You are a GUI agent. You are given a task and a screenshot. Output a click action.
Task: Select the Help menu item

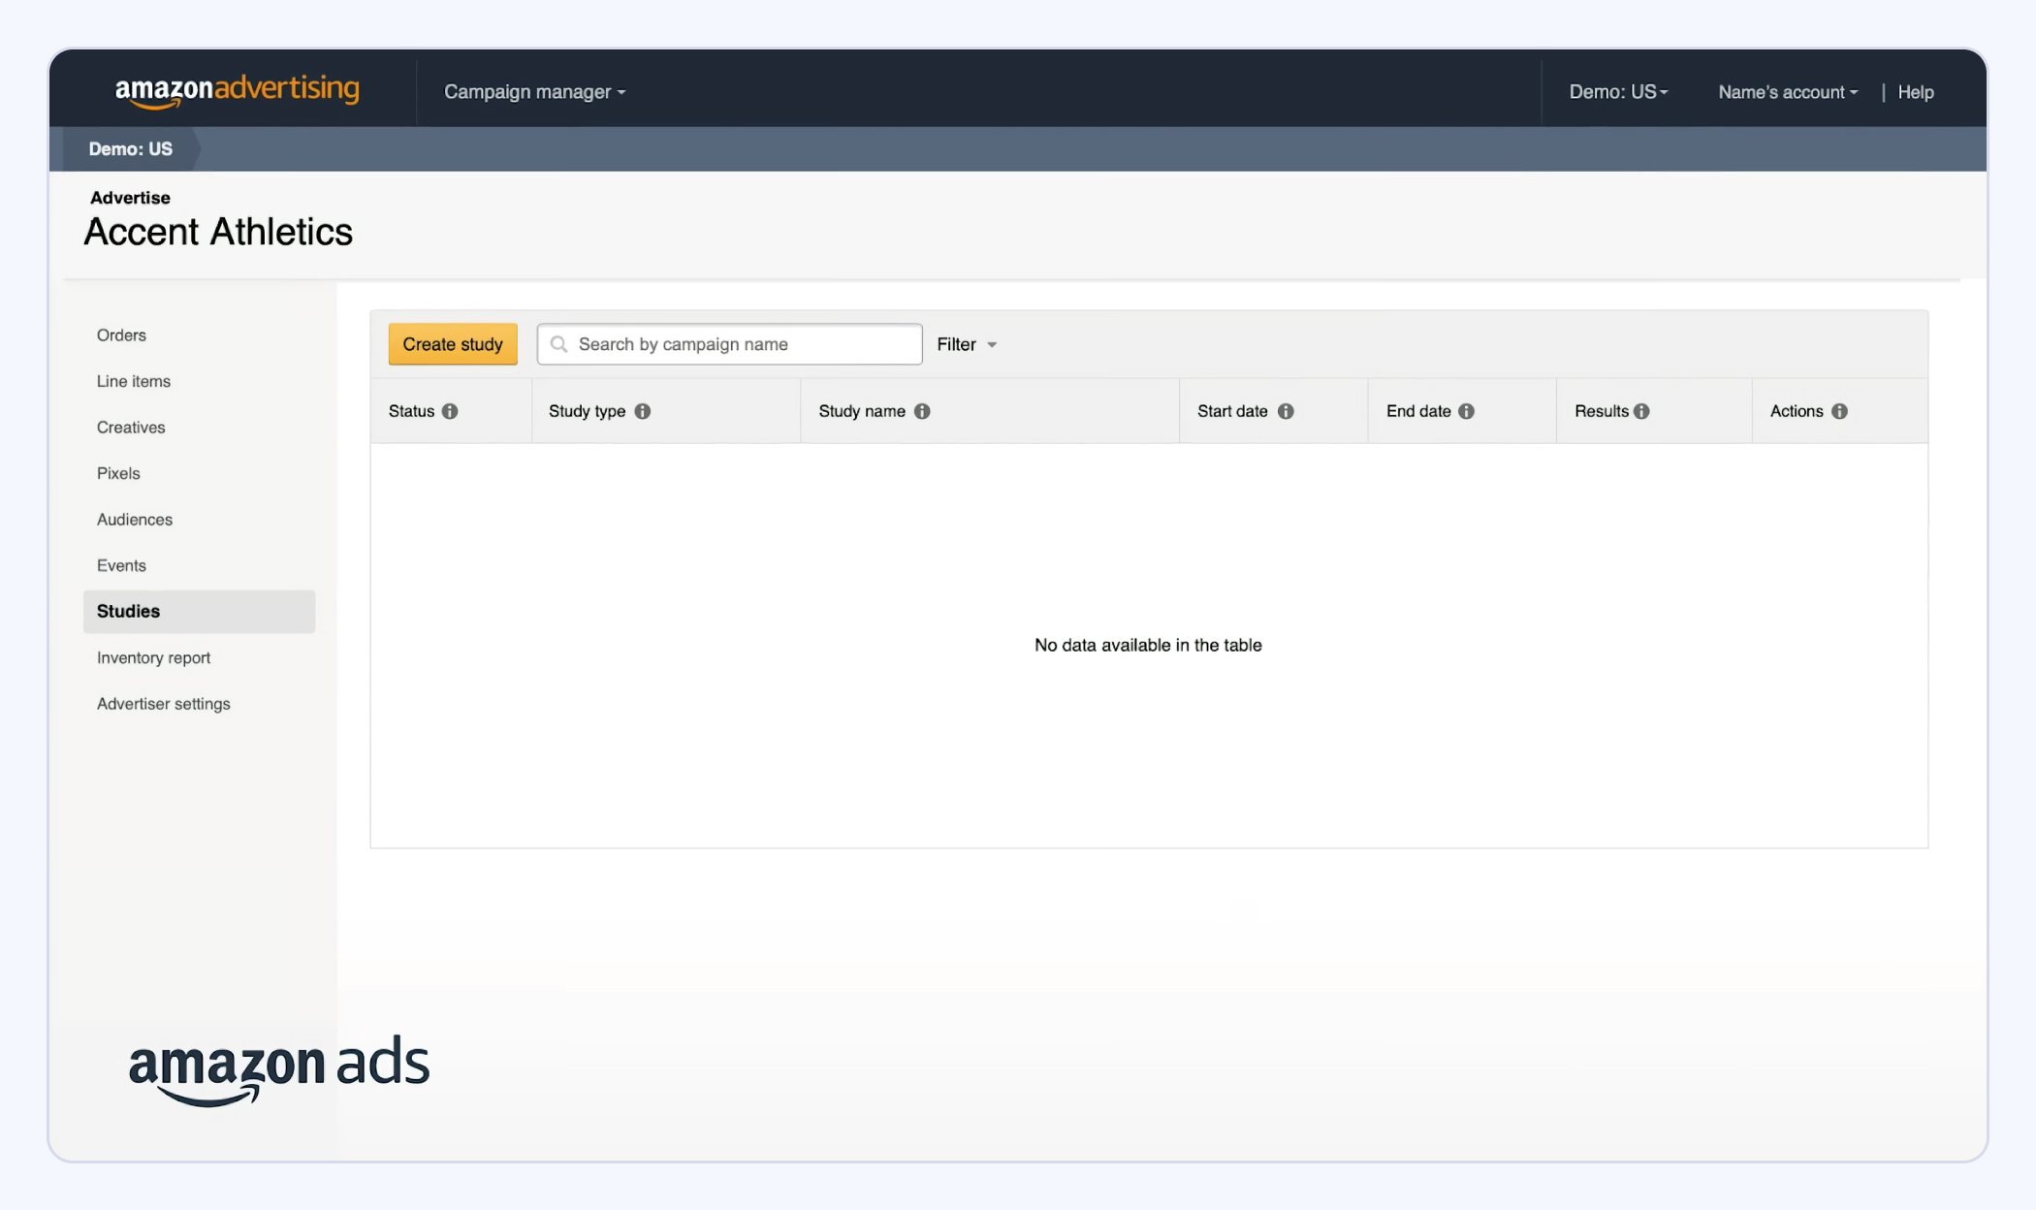coord(1915,91)
